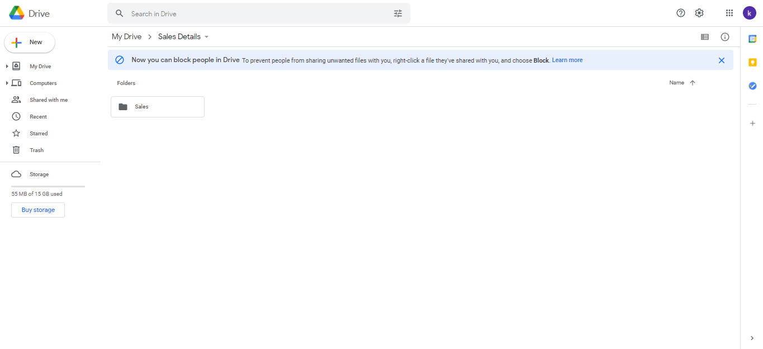Open the Google apps grid

click(x=729, y=13)
